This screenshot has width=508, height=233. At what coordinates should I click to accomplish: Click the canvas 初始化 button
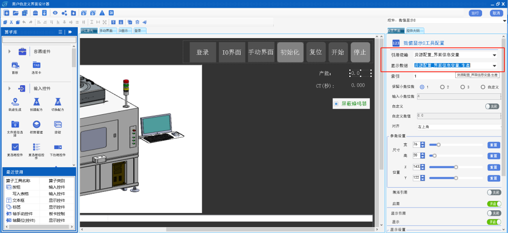click(290, 52)
